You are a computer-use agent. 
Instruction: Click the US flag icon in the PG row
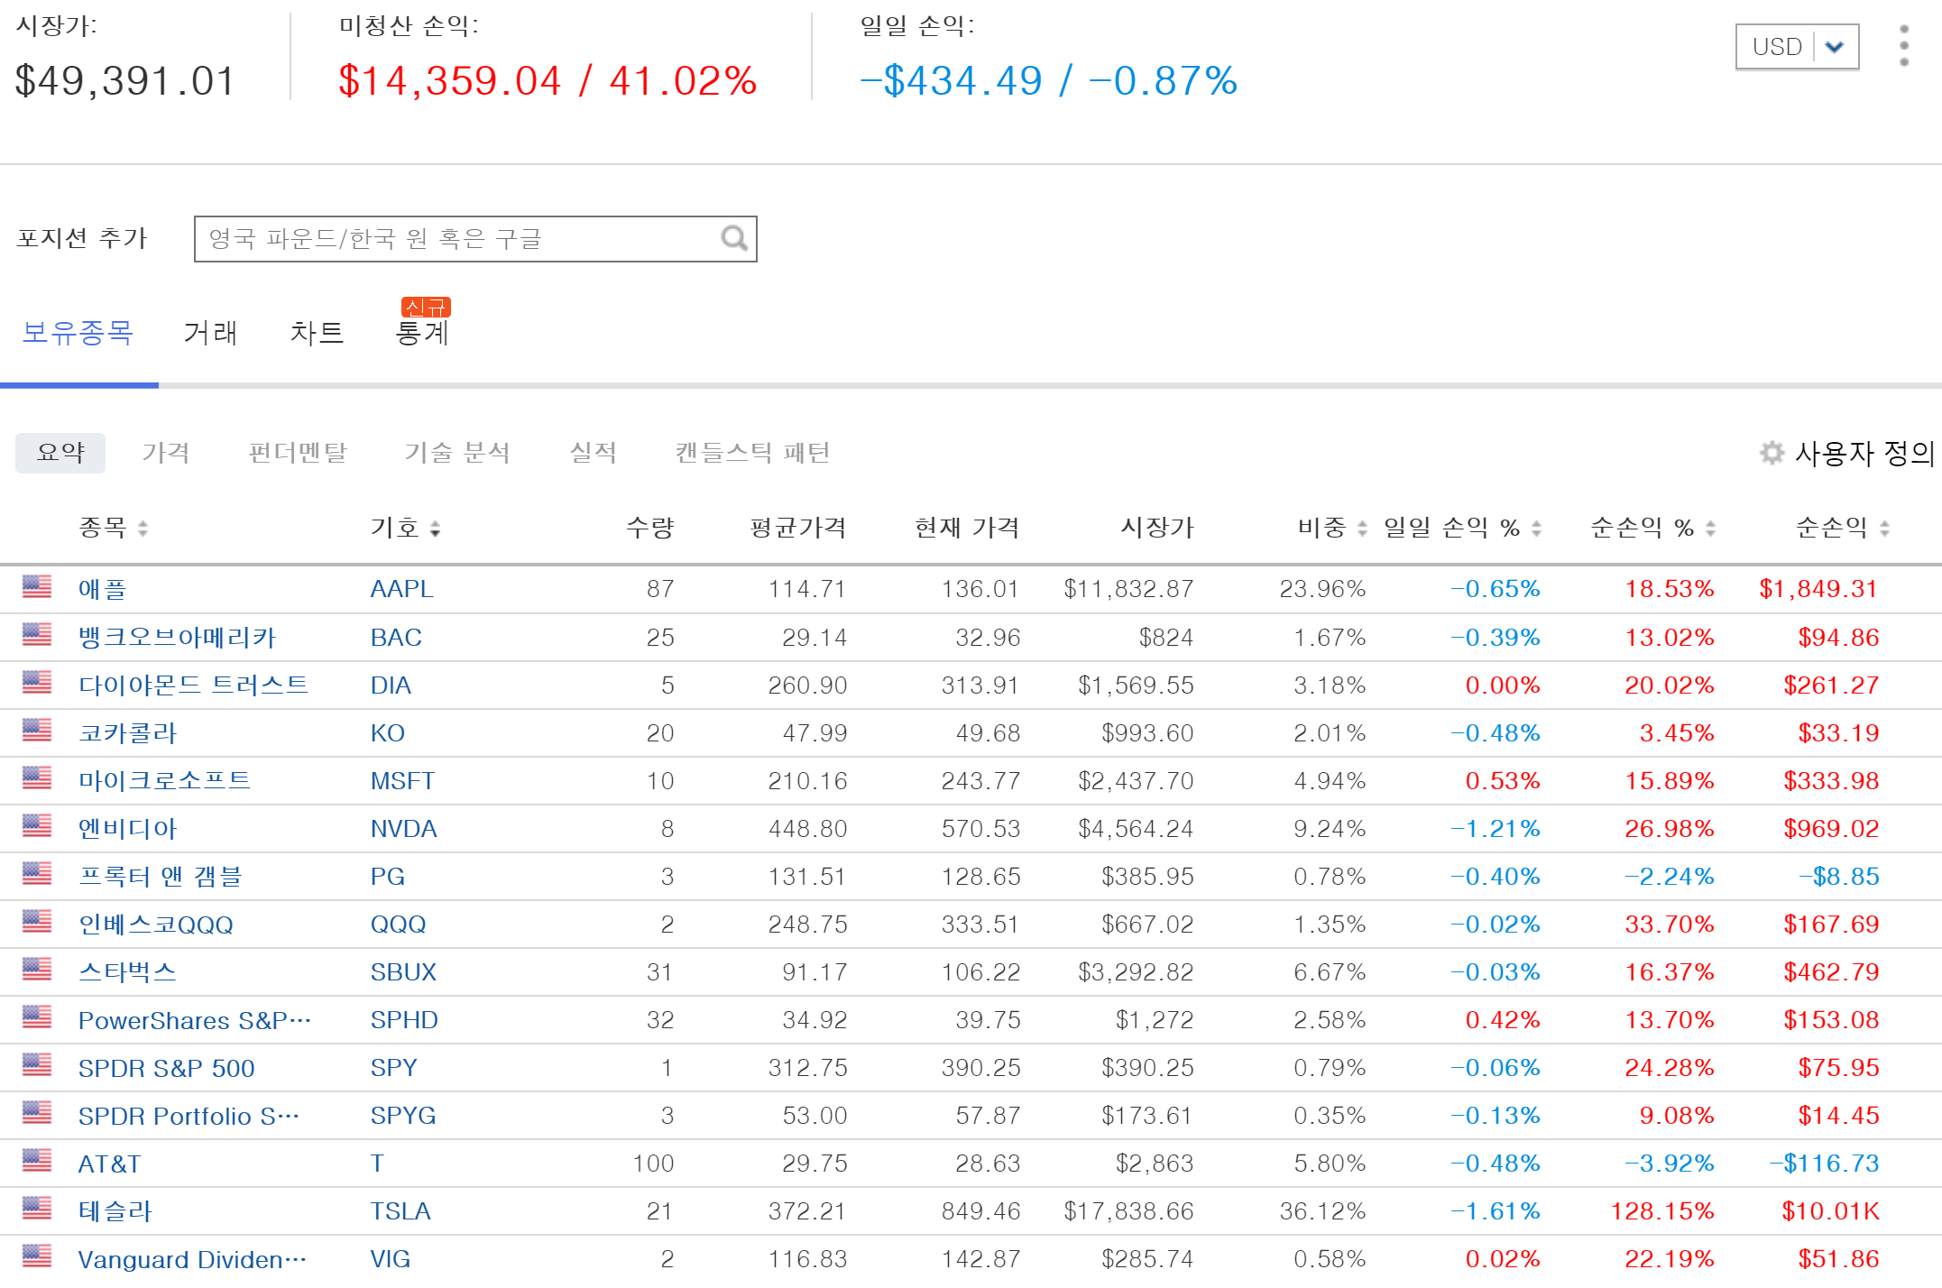(37, 873)
